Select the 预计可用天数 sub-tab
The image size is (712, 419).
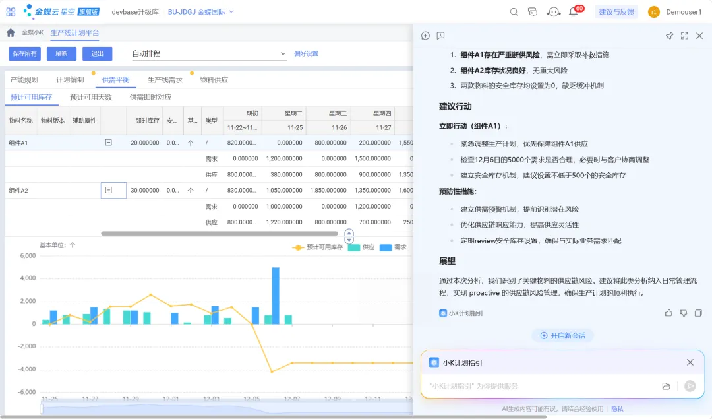91,97
